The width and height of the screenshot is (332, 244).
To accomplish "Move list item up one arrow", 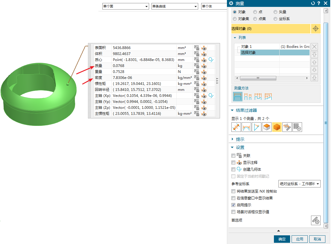I will pyautogui.click(x=314, y=62).
